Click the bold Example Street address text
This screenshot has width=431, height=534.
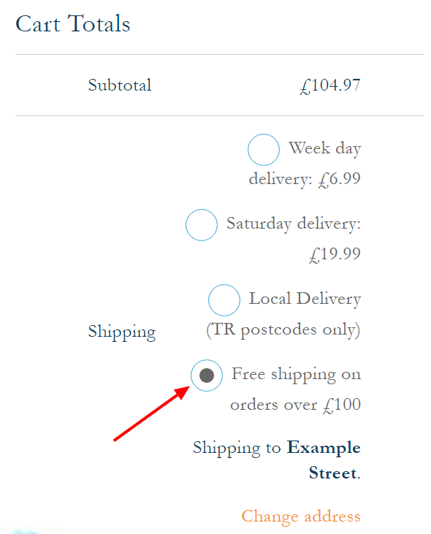[x=324, y=460]
